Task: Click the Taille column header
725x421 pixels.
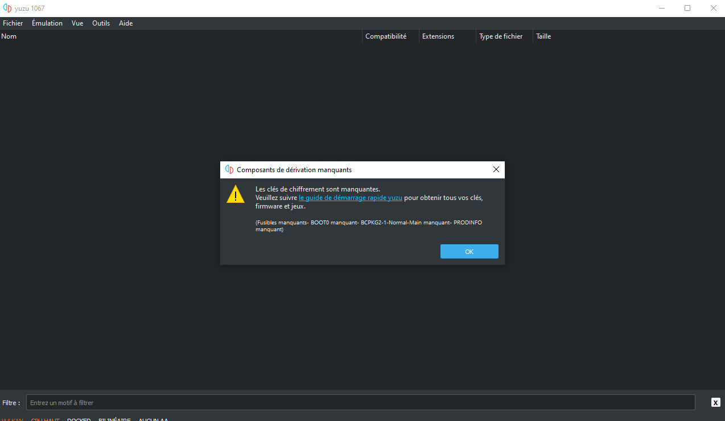Action: [543, 36]
